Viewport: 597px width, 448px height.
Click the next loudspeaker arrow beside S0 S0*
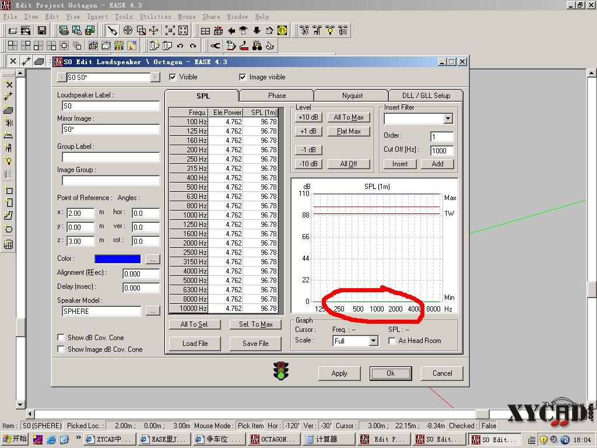[x=155, y=78]
